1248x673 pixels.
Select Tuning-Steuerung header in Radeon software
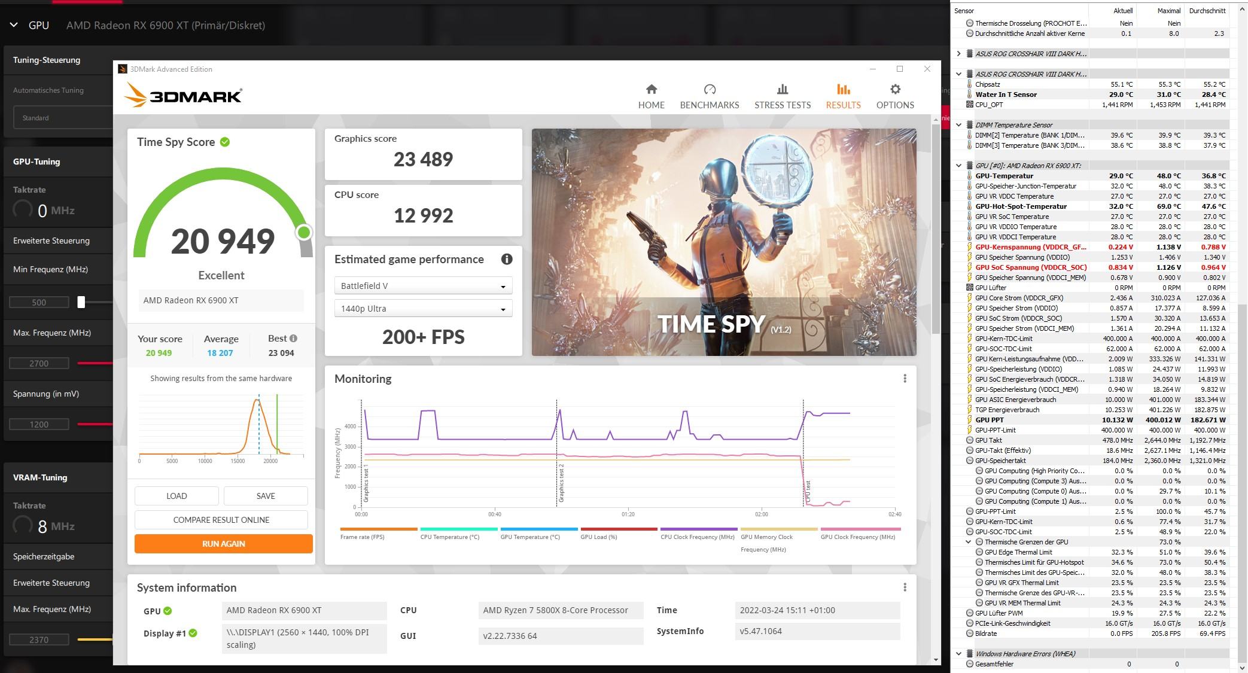pyautogui.click(x=47, y=60)
